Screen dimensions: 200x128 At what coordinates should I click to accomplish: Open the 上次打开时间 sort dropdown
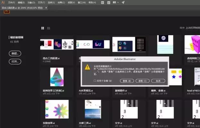point(193,28)
